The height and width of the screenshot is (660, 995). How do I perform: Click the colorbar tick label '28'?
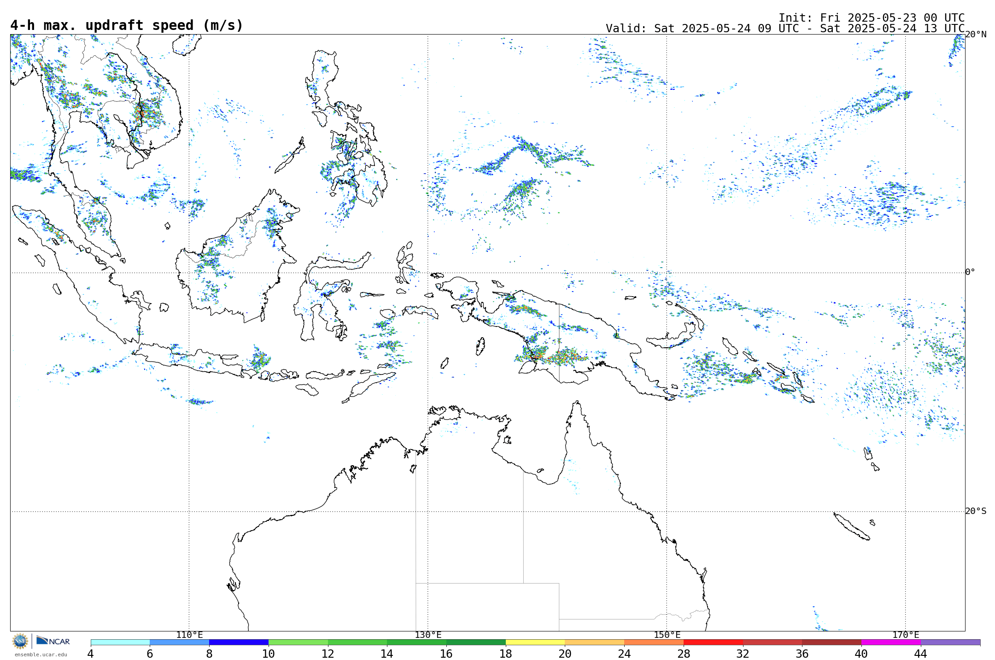click(684, 654)
